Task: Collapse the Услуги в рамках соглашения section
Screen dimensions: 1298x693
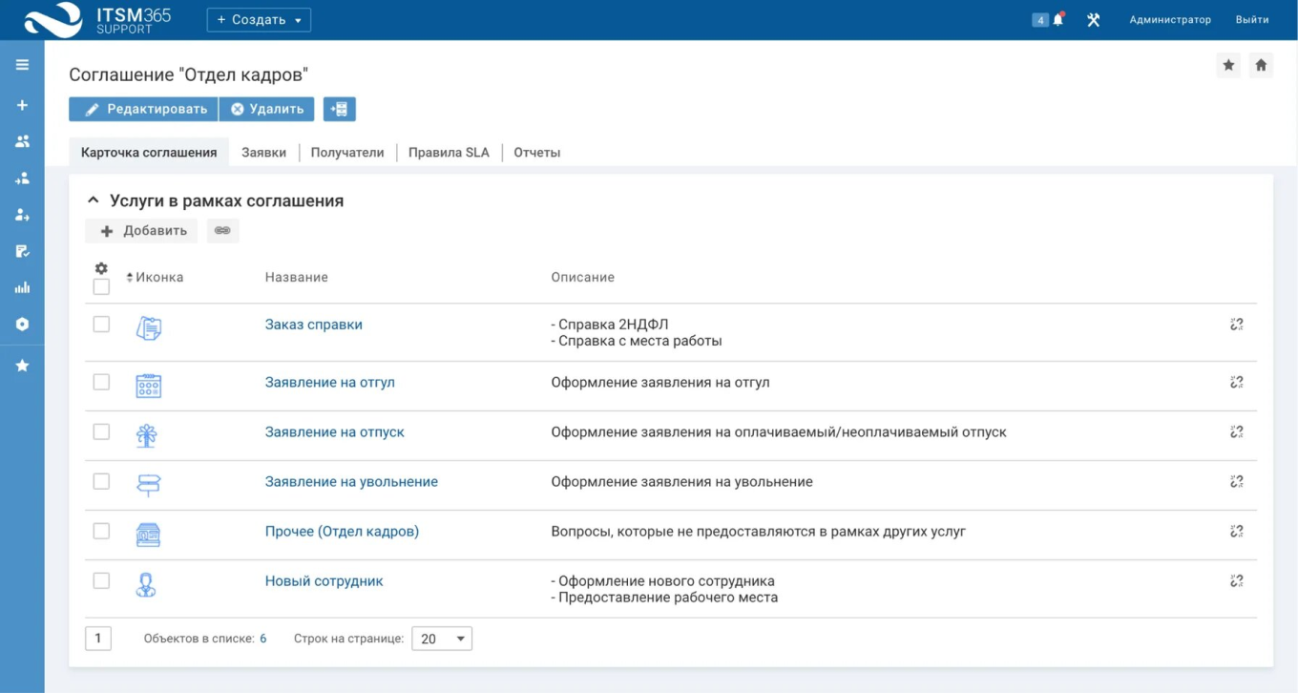Action: (x=93, y=200)
